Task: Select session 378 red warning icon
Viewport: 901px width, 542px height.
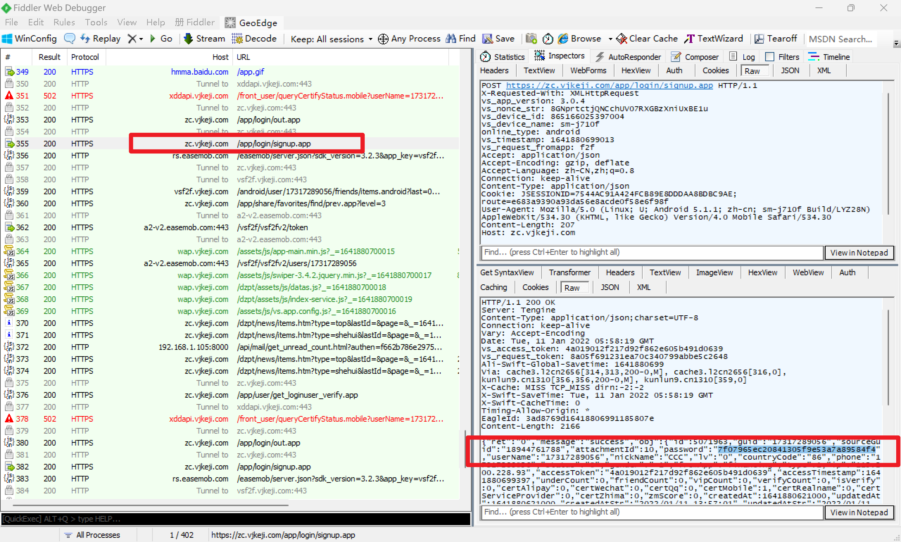Action: tap(9, 418)
